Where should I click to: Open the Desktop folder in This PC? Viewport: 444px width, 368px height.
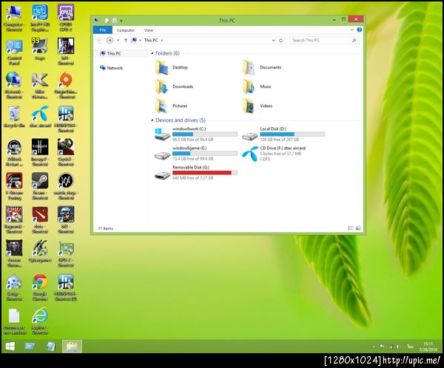click(x=172, y=67)
